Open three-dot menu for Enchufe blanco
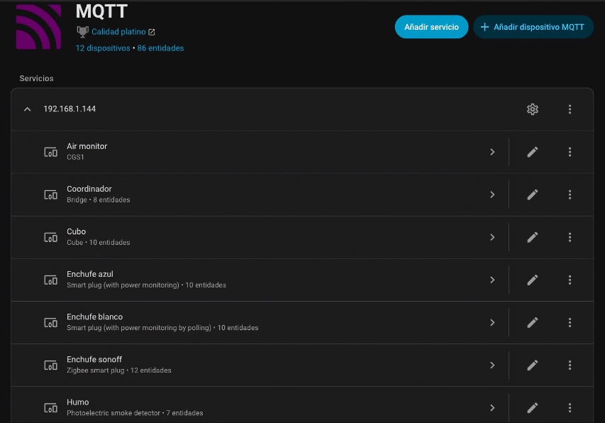This screenshot has height=423, width=605. [x=570, y=323]
